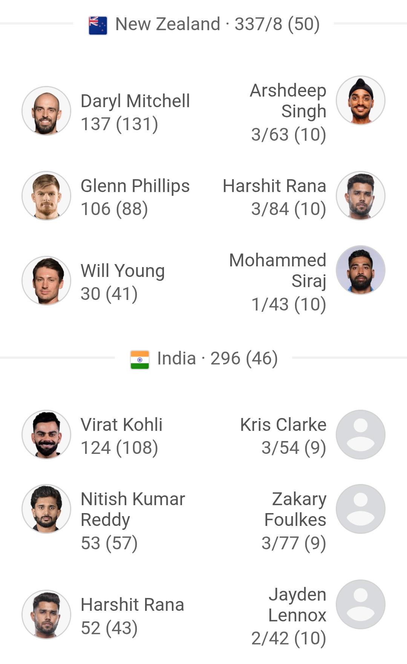
Task: Tap the India flag icon
Action: pyautogui.click(x=140, y=360)
